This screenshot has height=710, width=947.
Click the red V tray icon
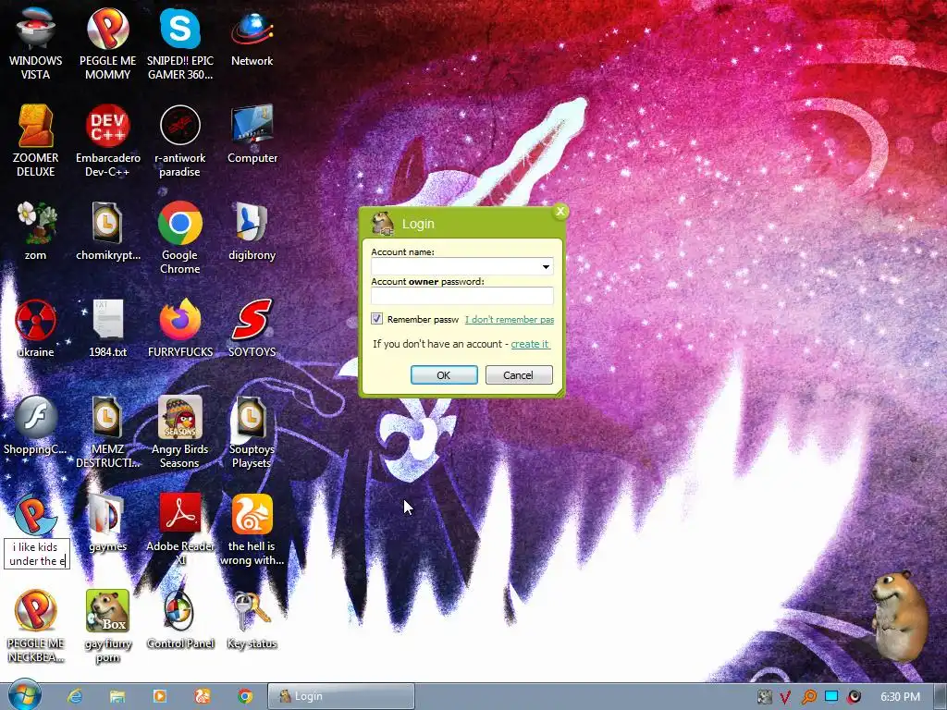(x=785, y=697)
